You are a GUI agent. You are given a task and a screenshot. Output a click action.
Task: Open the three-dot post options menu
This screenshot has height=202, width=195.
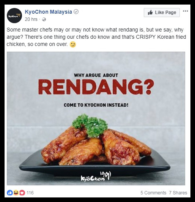click(186, 11)
